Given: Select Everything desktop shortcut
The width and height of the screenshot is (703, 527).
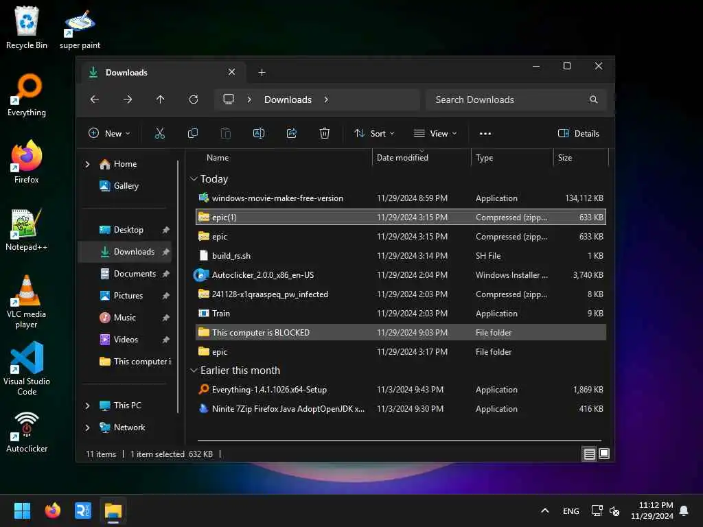Looking at the screenshot, I should coord(27,95).
